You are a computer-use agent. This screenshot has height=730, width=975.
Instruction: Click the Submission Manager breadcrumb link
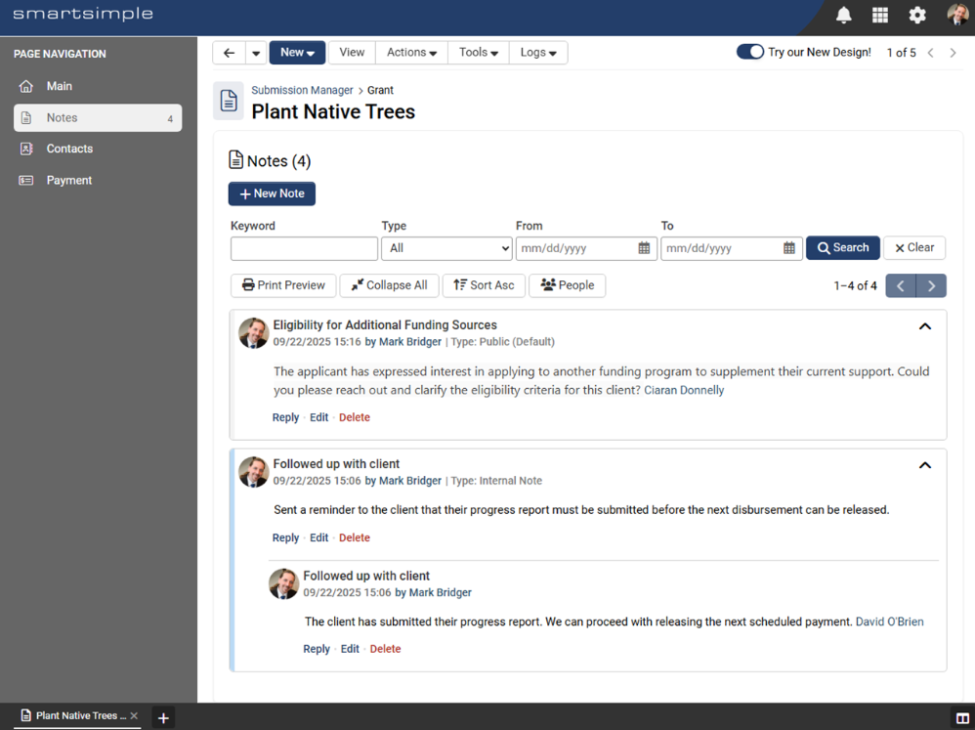tap(302, 90)
